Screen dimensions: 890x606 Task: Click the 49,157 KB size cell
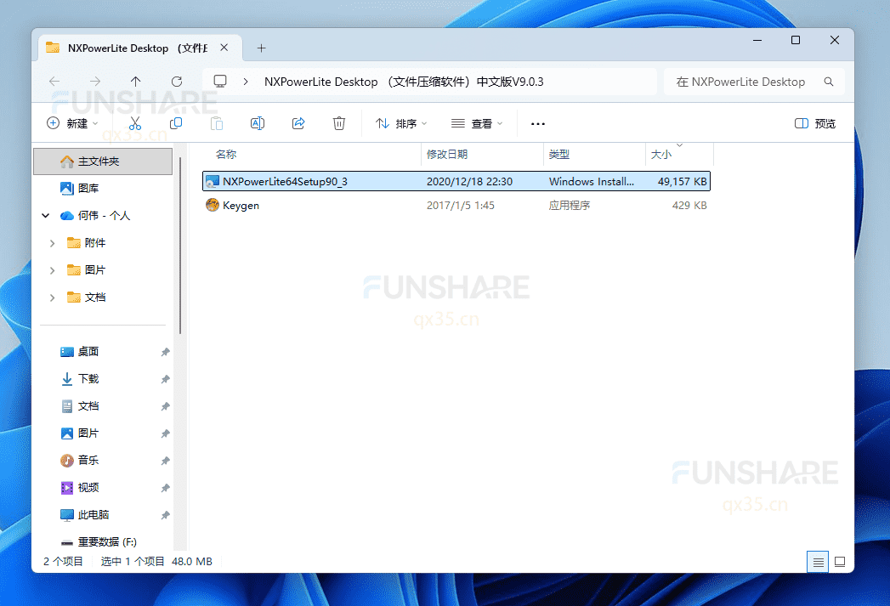pyautogui.click(x=683, y=182)
